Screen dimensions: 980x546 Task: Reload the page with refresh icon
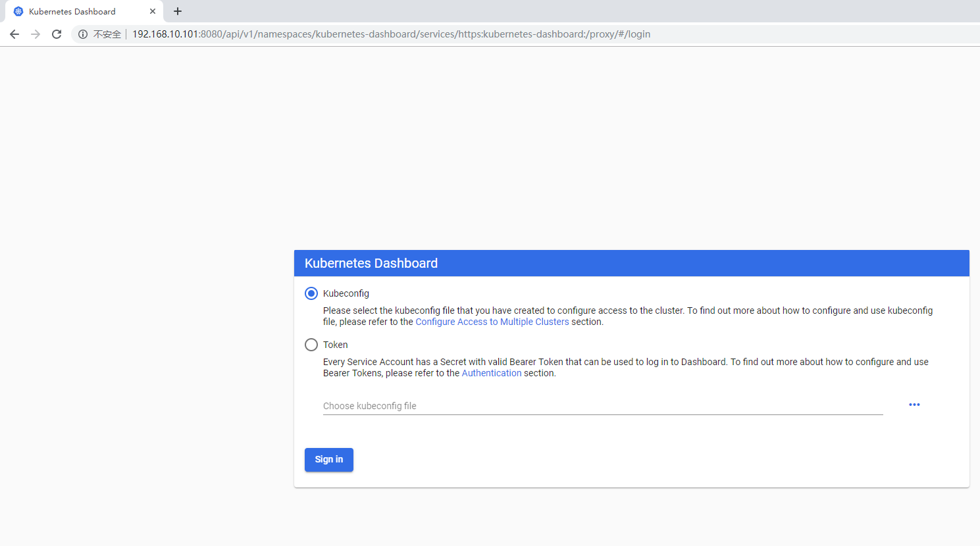tap(57, 34)
